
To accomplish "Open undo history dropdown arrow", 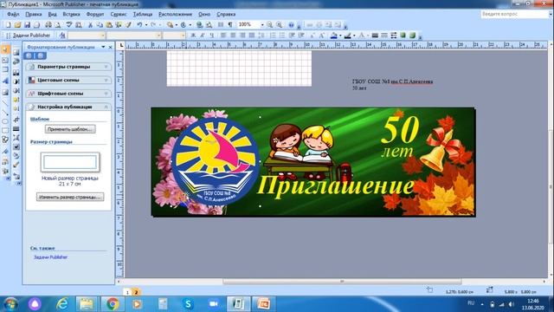I will 146,25.
